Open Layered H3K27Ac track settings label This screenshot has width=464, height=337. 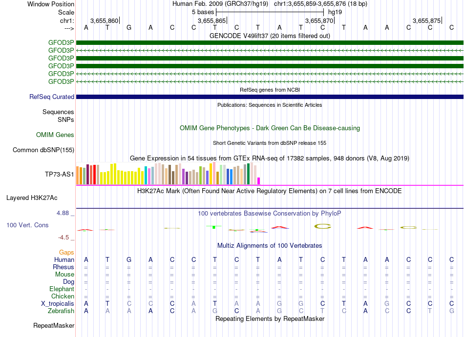pos(32,198)
